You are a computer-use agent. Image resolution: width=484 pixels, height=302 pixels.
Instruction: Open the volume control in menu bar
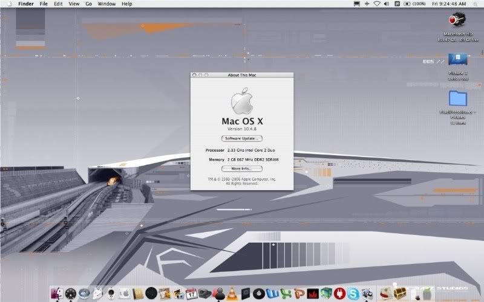387,4
